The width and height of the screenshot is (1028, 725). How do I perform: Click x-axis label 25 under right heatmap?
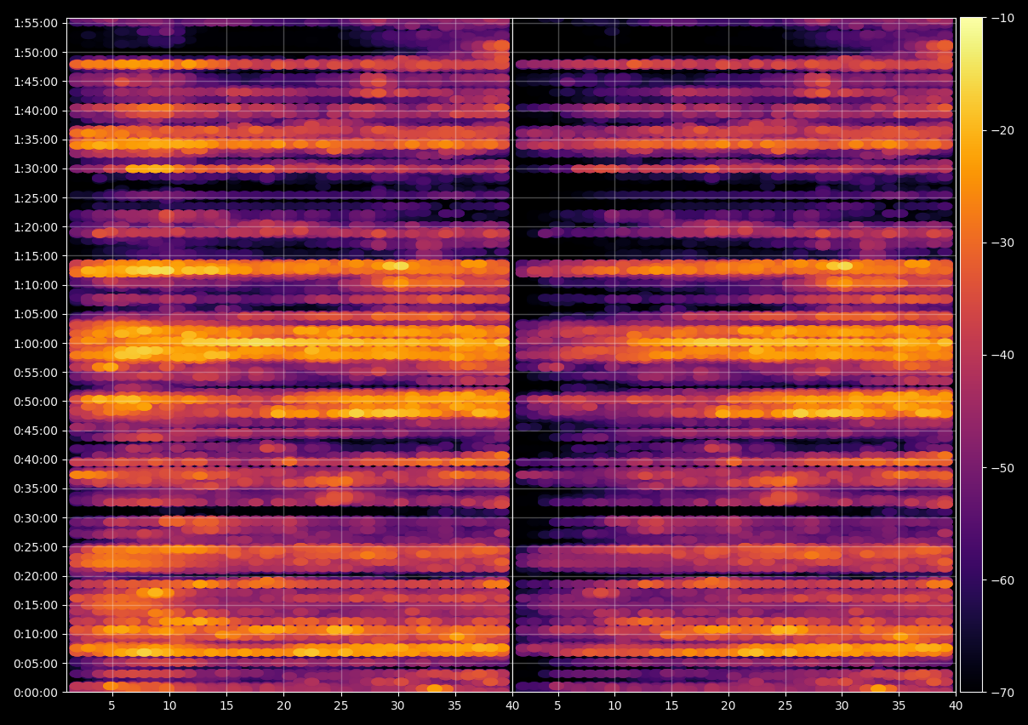pyautogui.click(x=785, y=706)
